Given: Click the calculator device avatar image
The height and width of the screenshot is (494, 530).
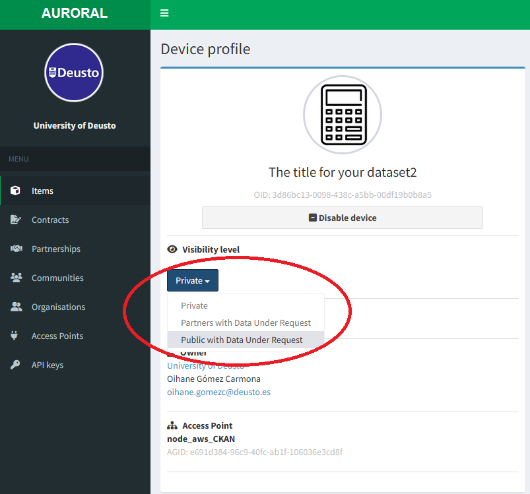Looking at the screenshot, I should click(x=343, y=115).
